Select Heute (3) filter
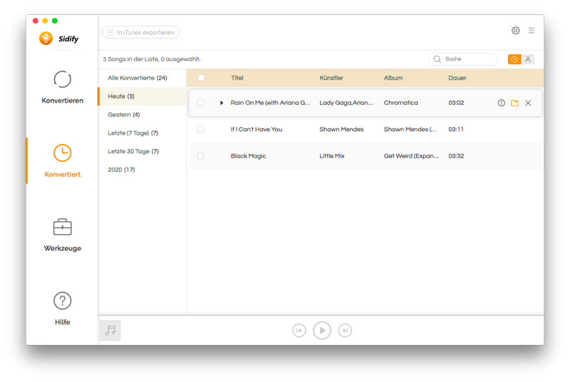 point(142,96)
